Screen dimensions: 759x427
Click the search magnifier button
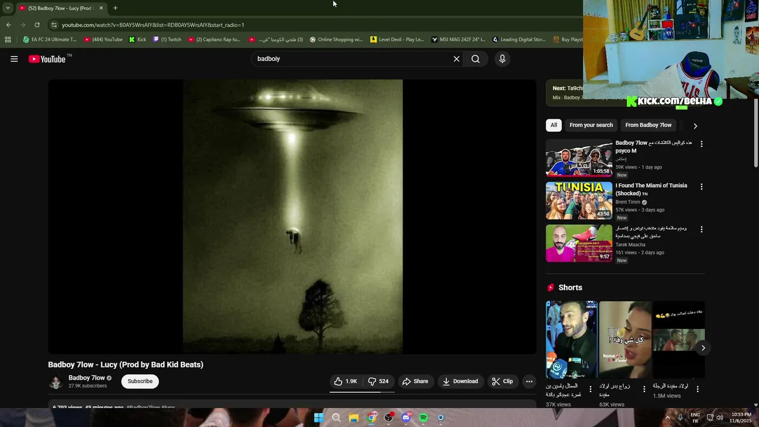pyautogui.click(x=476, y=59)
